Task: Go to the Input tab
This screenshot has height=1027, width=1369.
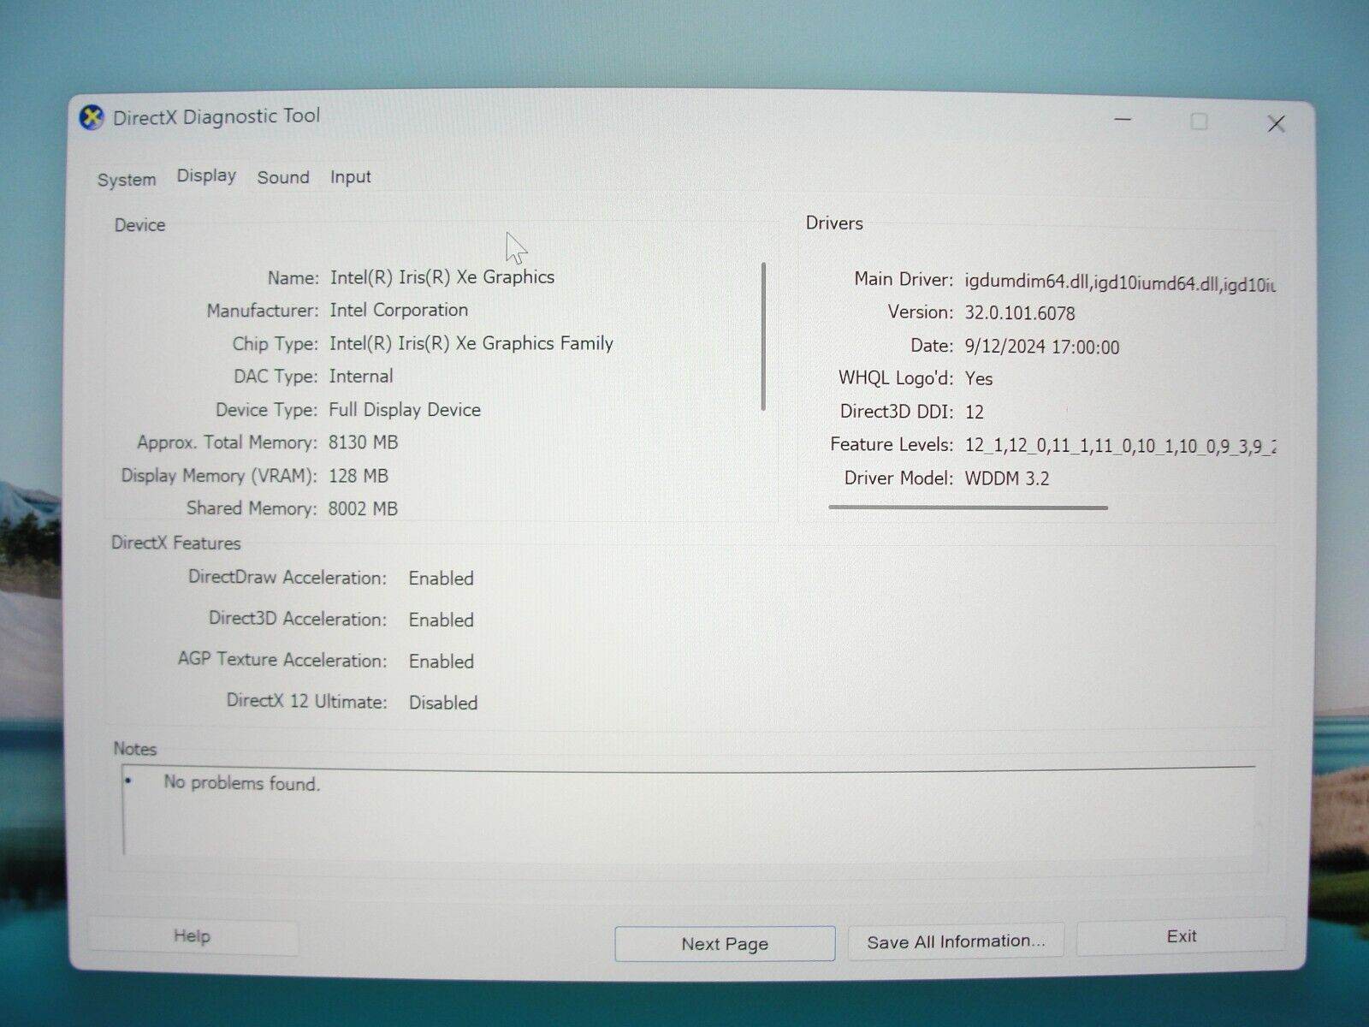Action: pos(351,177)
